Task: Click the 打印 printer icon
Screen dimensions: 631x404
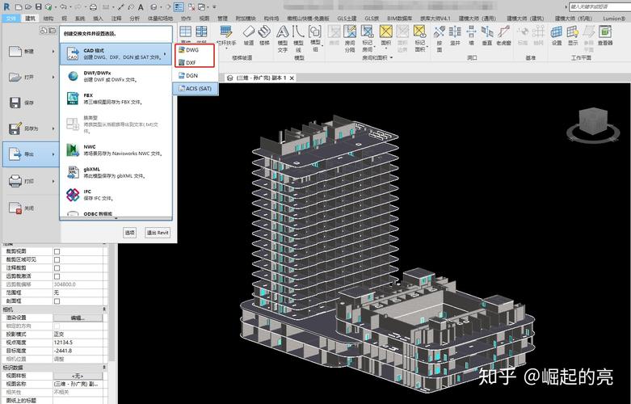Action: click(15, 181)
